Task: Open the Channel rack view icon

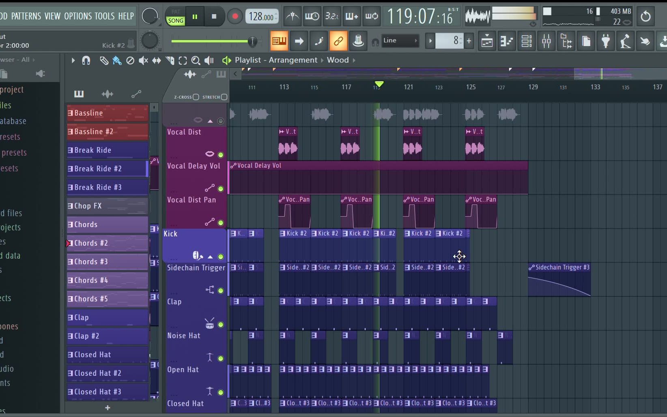Action: pyautogui.click(x=526, y=41)
